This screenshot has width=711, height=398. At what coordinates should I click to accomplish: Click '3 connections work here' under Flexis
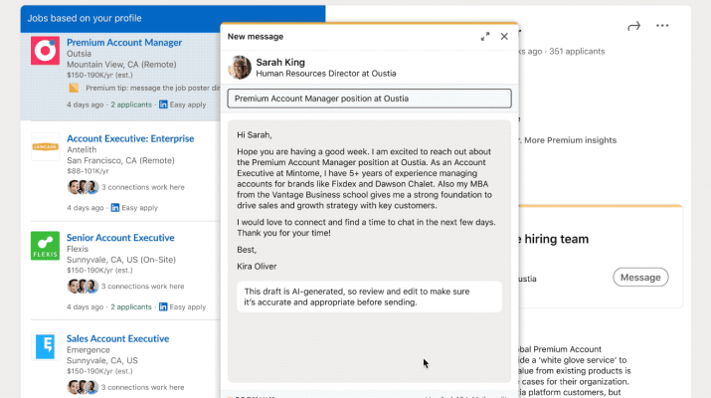click(143, 287)
